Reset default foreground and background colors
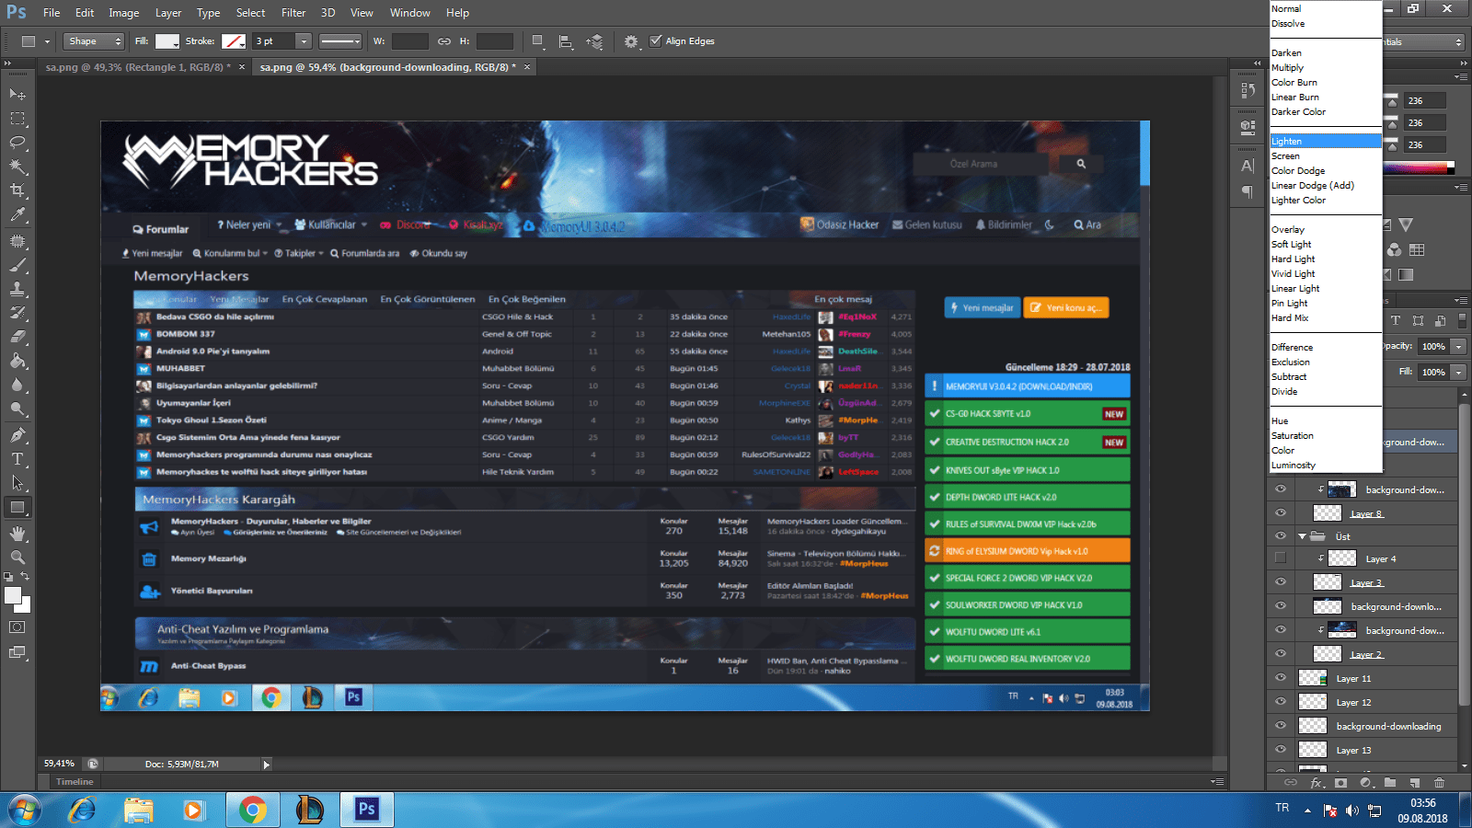Viewport: 1472px width, 828px height. pos(8,577)
